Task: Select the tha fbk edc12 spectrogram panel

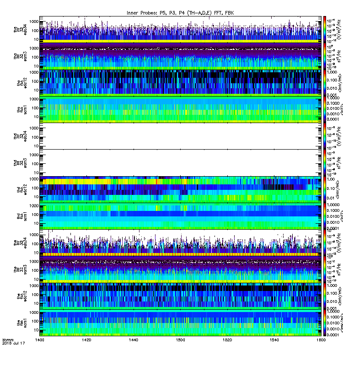Action: 180,83
